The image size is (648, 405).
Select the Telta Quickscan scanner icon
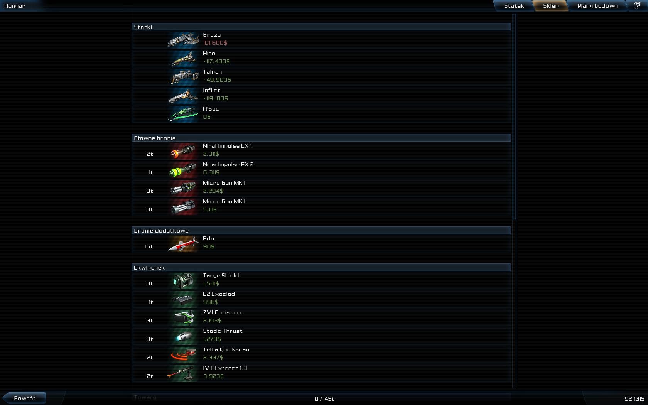(x=183, y=354)
